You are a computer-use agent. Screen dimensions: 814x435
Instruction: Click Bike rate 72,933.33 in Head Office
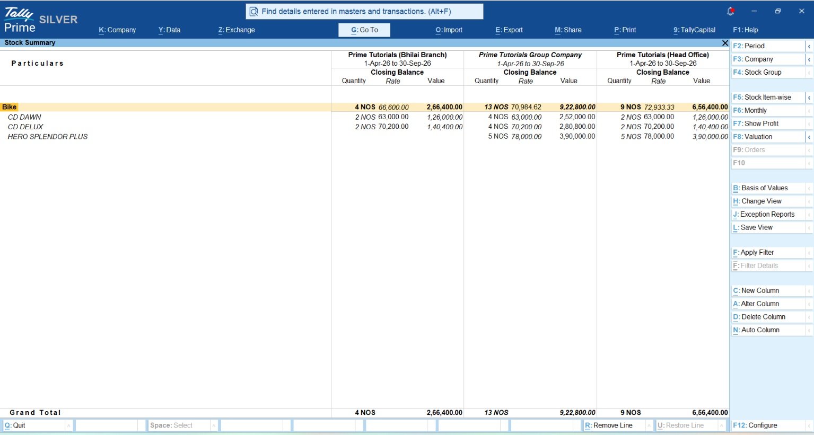[659, 107]
